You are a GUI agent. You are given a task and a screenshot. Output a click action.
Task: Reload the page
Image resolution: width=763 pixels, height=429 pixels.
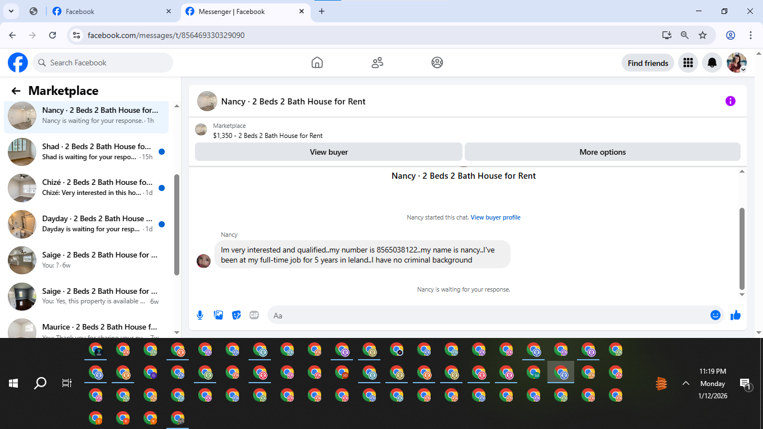tap(53, 35)
